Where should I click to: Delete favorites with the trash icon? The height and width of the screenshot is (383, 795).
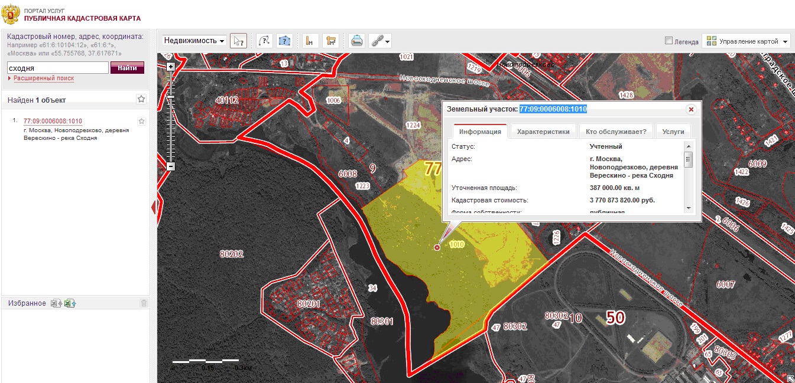click(144, 303)
